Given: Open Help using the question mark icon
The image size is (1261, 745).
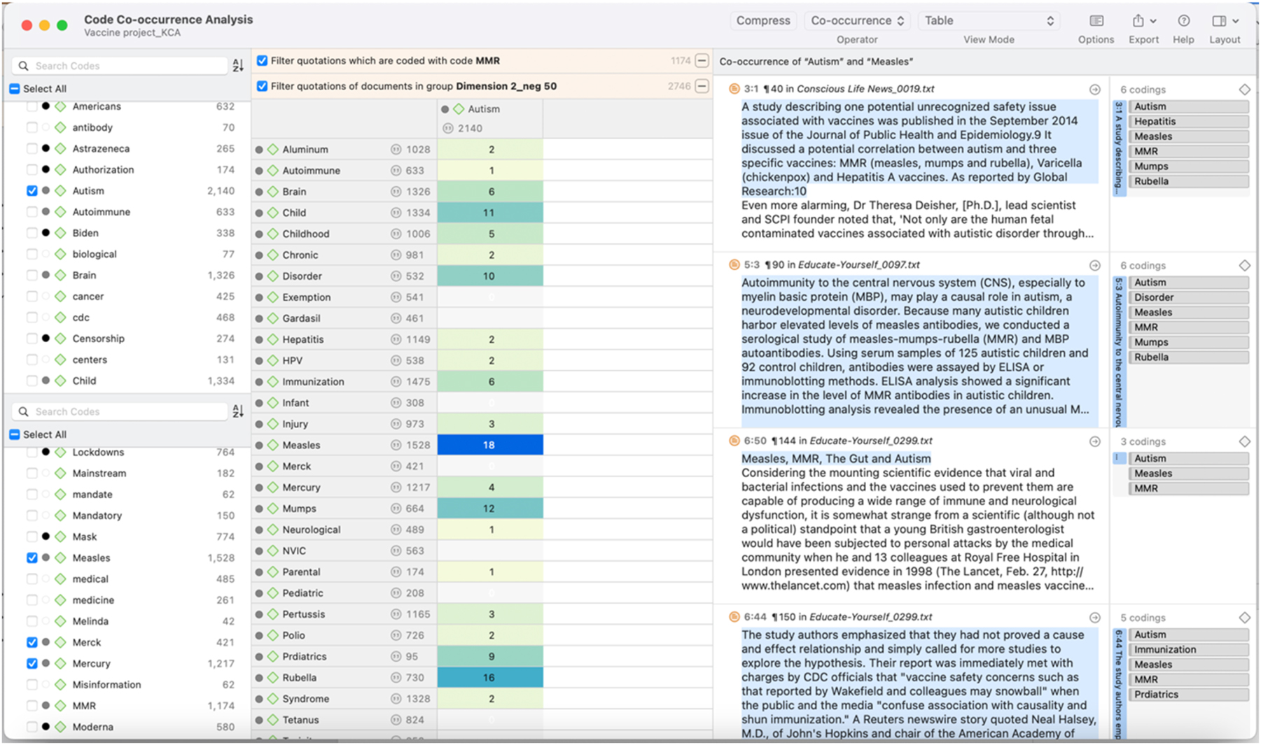Looking at the screenshot, I should (x=1183, y=20).
